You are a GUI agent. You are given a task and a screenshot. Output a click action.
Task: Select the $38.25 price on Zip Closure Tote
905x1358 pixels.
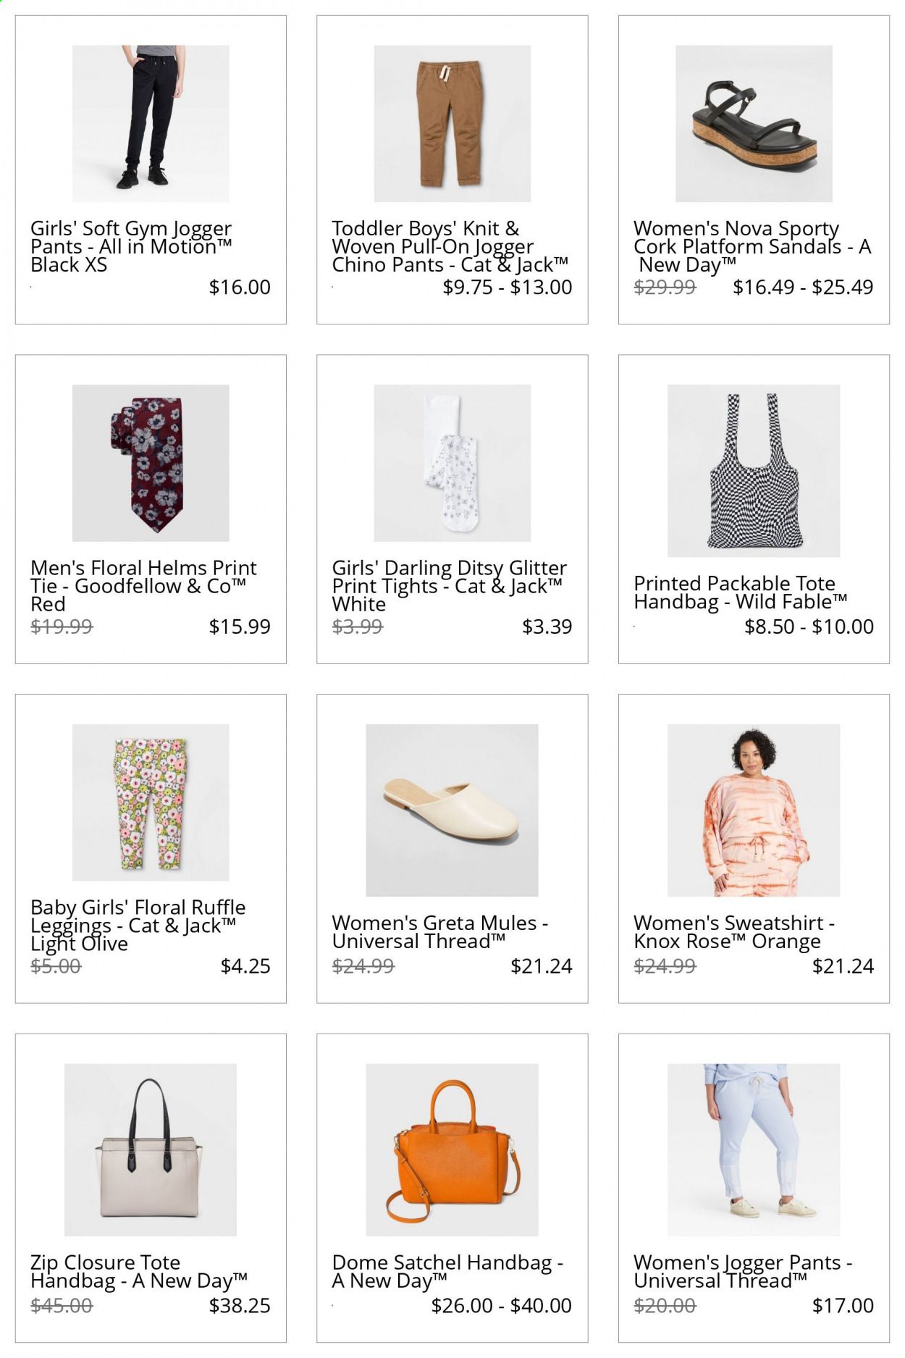click(x=240, y=1306)
